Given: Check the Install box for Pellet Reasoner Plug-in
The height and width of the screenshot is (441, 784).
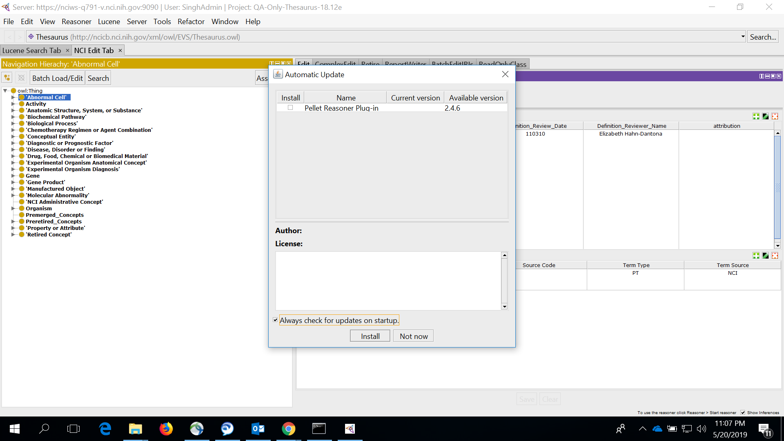Looking at the screenshot, I should 290,108.
